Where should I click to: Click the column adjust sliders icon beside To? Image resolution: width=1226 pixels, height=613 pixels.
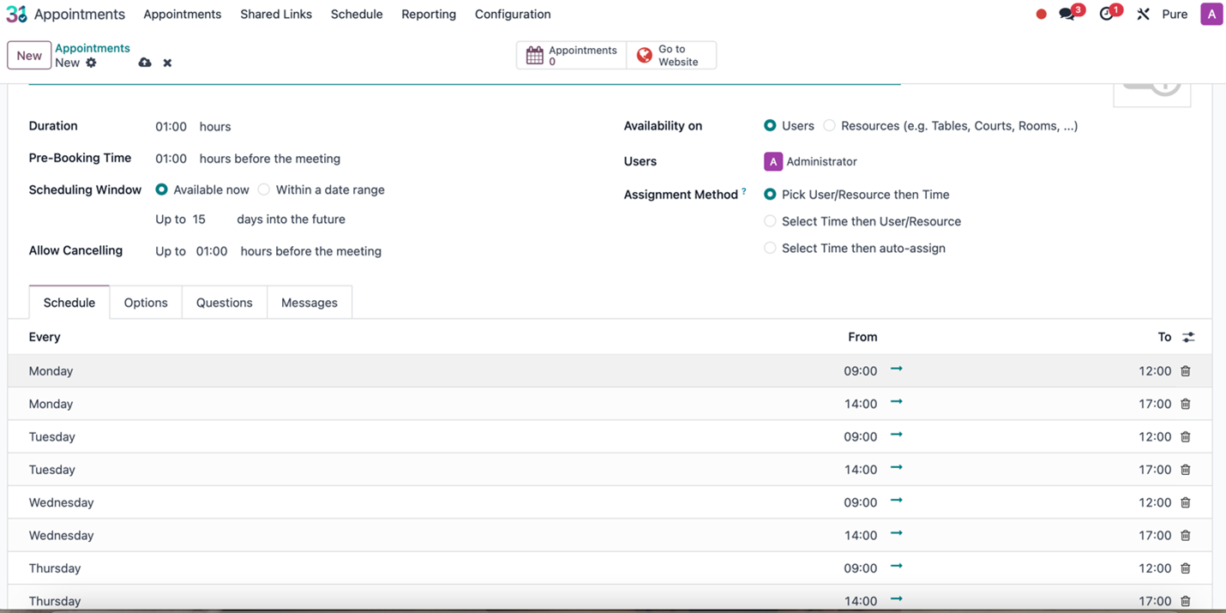pos(1188,337)
